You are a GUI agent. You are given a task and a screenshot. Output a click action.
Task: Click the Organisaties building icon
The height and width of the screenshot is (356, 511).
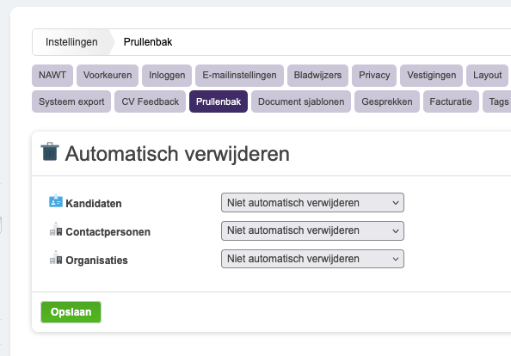[x=56, y=258]
